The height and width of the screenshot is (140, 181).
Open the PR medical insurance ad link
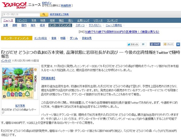click(122, 32)
